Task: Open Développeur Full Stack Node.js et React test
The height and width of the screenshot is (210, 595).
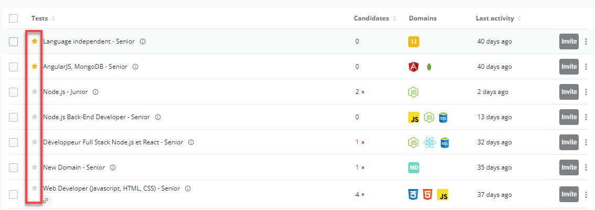Action: [113, 142]
